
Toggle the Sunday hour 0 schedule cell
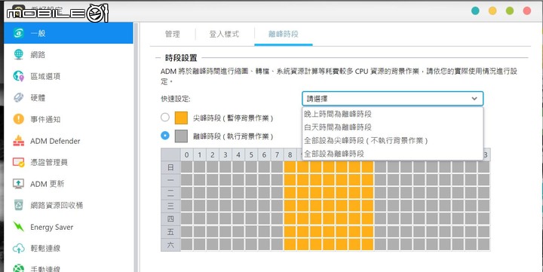187,167
